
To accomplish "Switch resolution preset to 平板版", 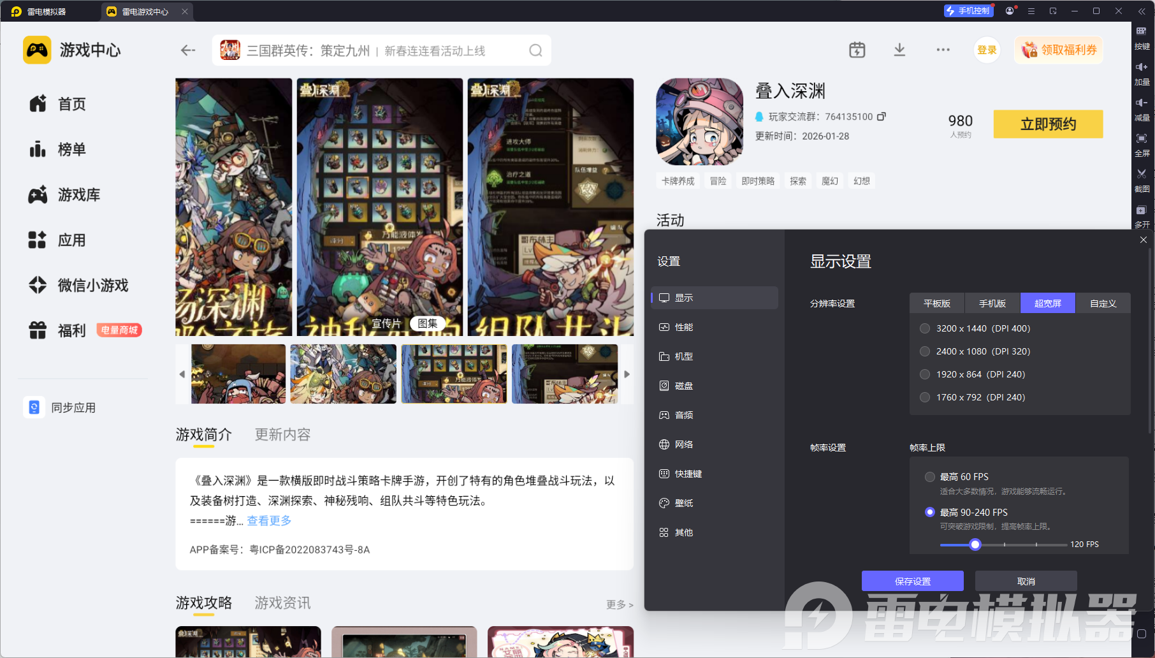I will (x=937, y=303).
